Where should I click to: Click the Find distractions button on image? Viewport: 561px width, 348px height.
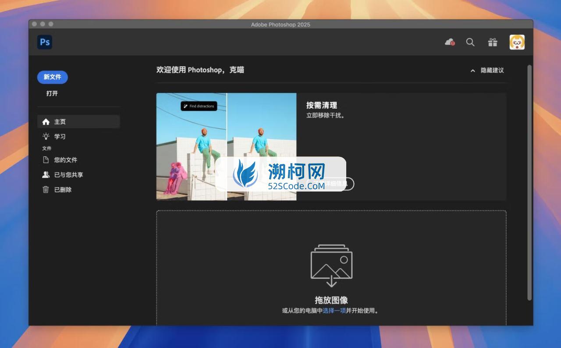pyautogui.click(x=199, y=106)
